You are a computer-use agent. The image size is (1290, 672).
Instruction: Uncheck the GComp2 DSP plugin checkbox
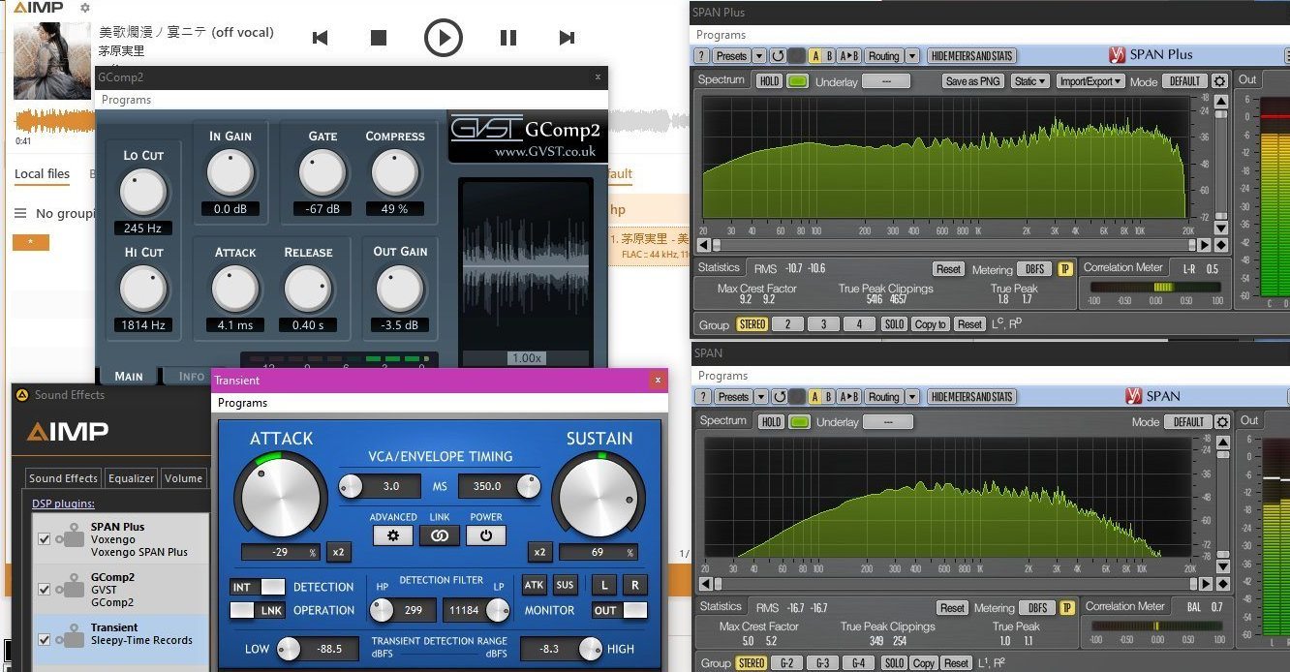point(44,589)
